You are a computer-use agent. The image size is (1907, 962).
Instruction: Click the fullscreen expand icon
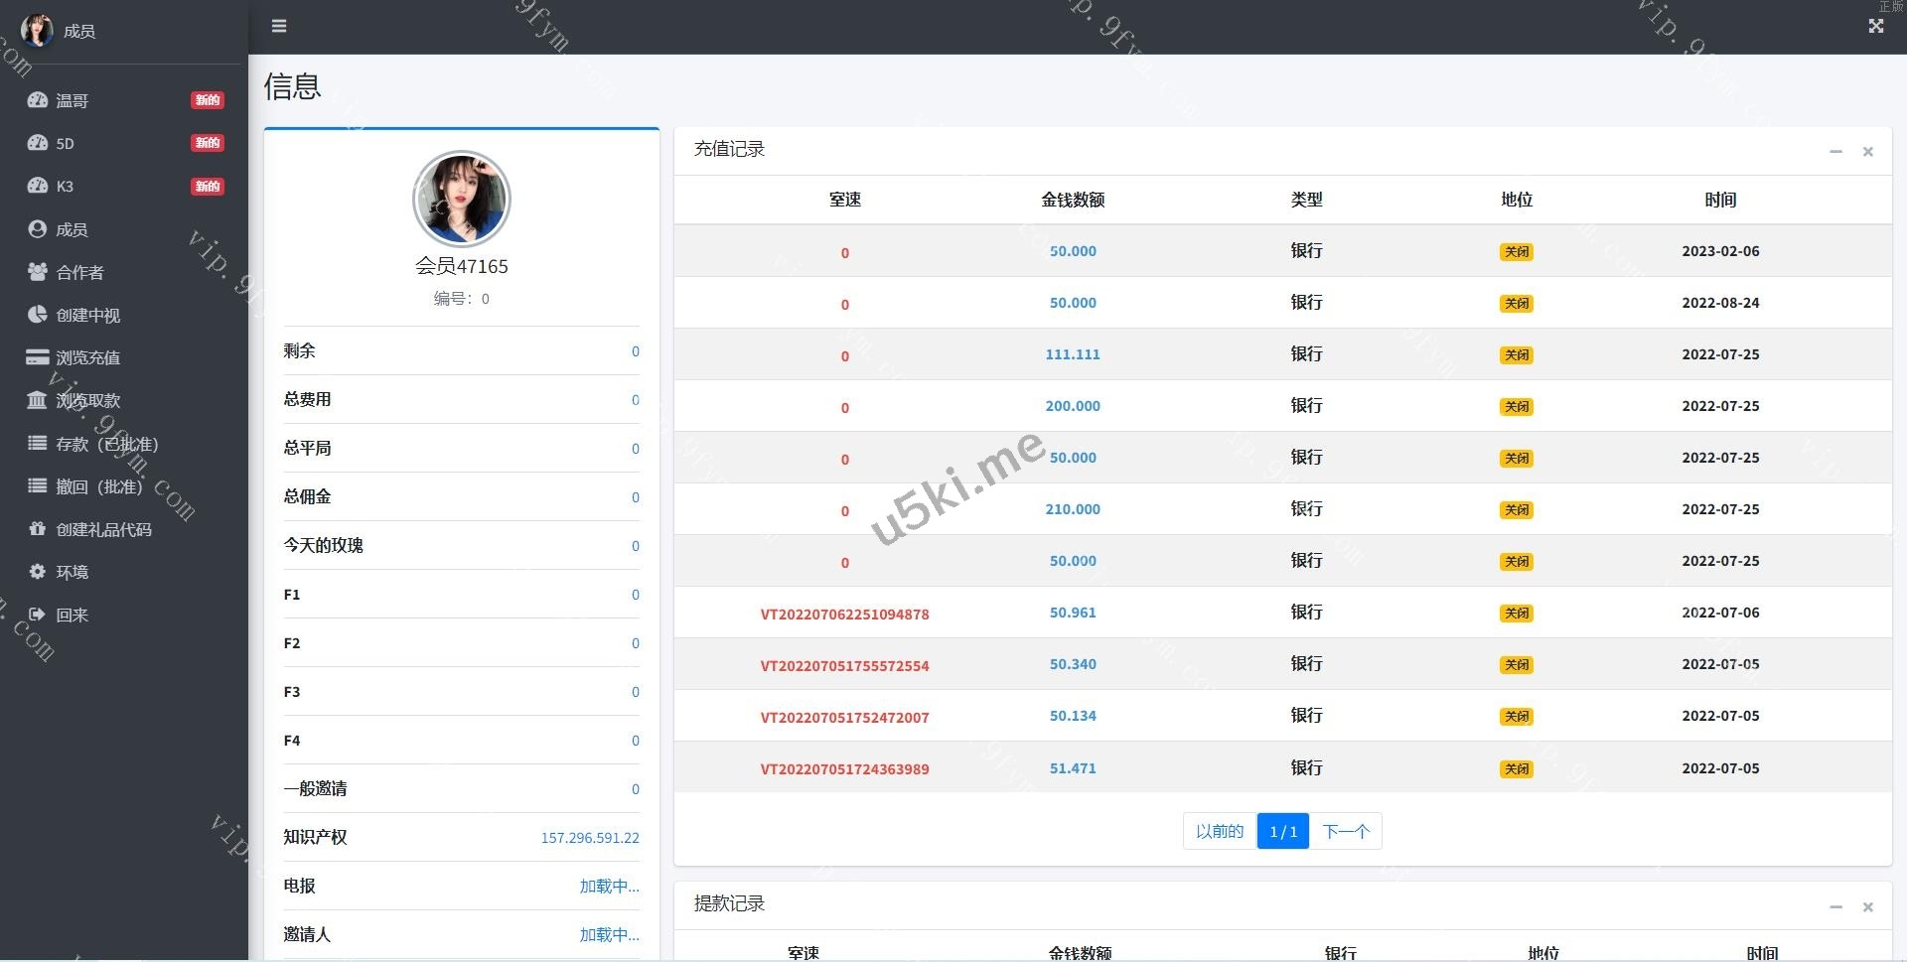tap(1875, 27)
